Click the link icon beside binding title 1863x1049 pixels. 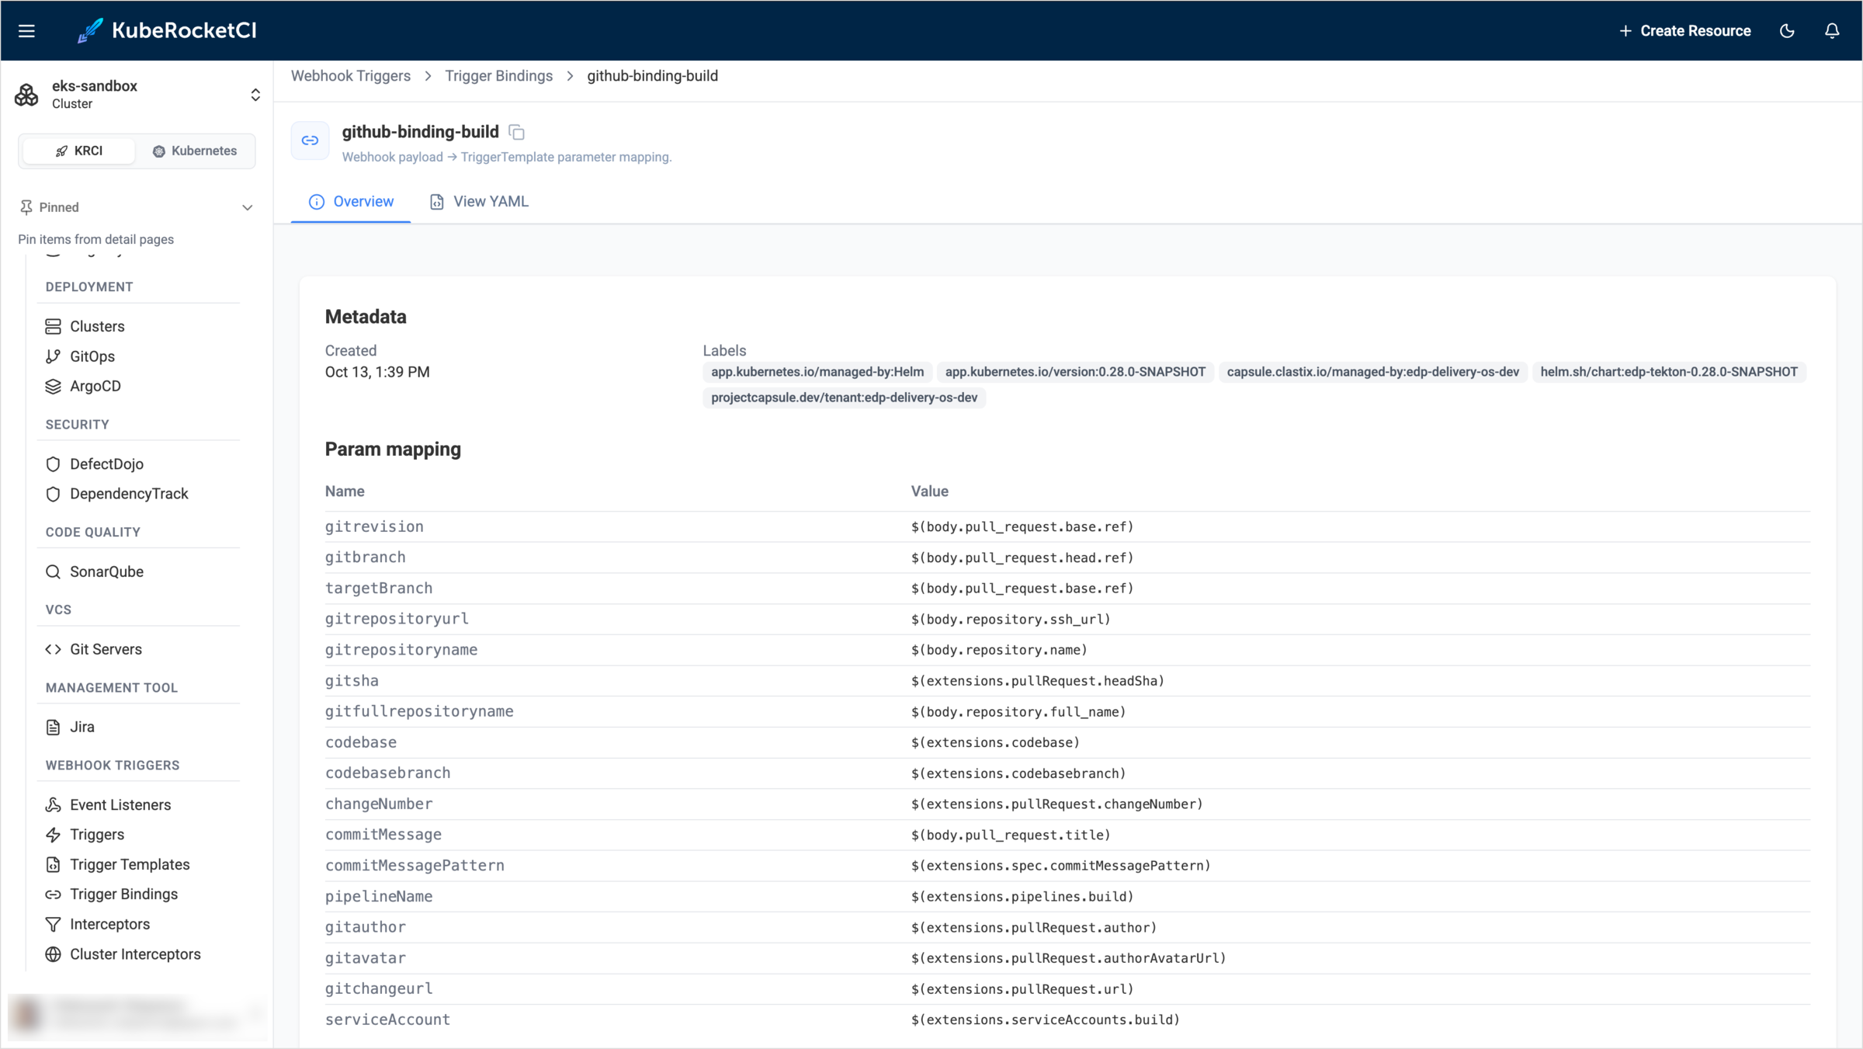310,141
